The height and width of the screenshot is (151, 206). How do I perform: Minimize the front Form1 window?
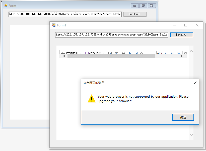click(174, 25)
